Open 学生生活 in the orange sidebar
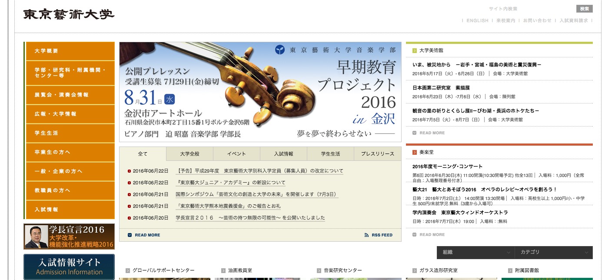 tap(70, 133)
